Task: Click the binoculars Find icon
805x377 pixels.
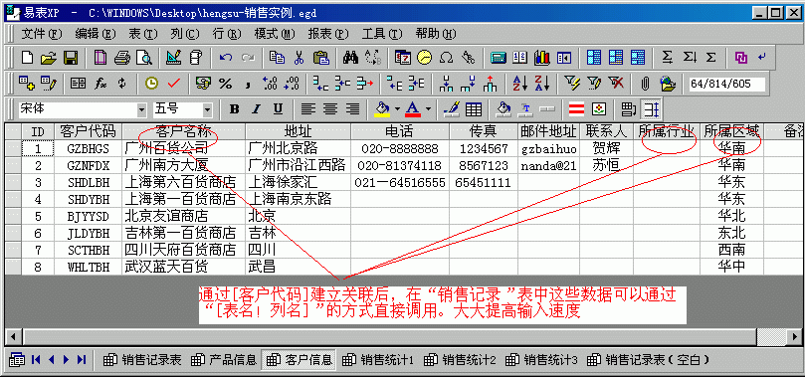Action: (350, 58)
